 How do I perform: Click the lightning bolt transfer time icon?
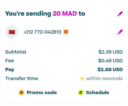82,79
